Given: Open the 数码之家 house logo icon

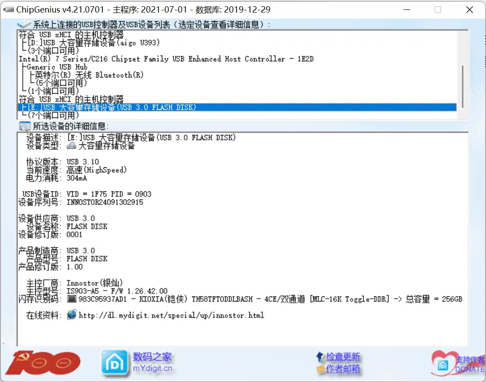Looking at the screenshot, I should 115,364.
